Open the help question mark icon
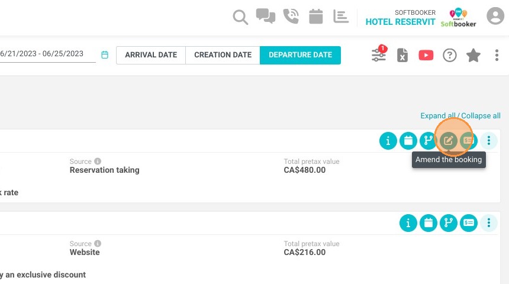The width and height of the screenshot is (509, 284). tap(450, 56)
